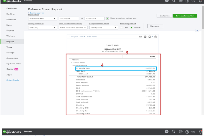Click Collapse in the report toolbar
204x136 pixels.
coord(74,37)
